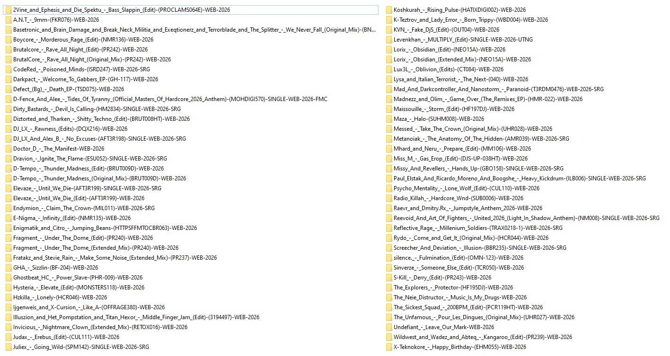Select Lorix Obsidian (Edit) folder name
Image resolution: width=670 pixels, height=356 pixels.
[450, 50]
